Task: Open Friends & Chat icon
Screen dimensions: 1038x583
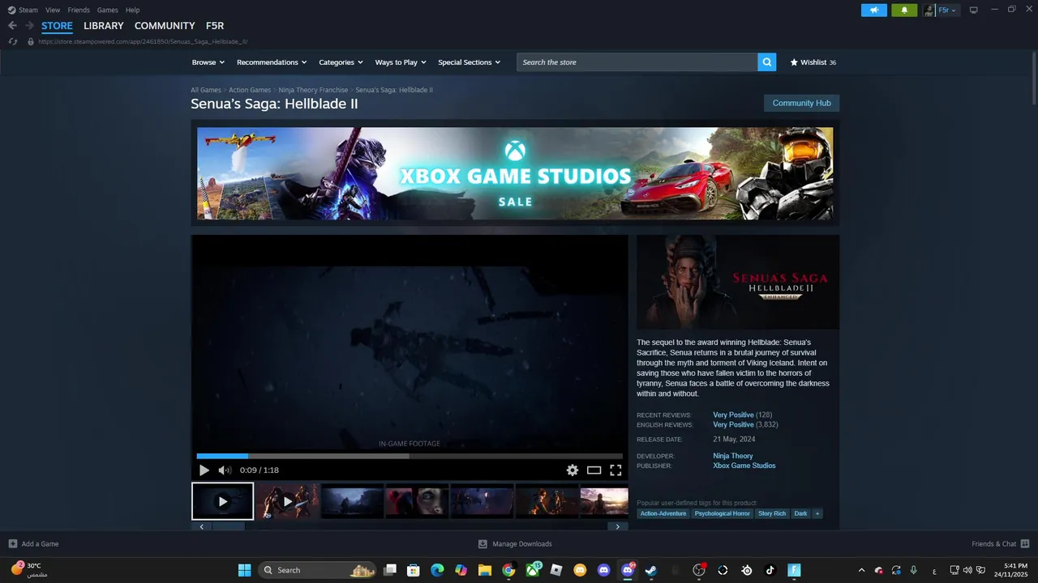Action: tap(1025, 544)
